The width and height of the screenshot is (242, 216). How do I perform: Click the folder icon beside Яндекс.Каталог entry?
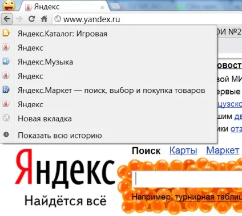6,33
